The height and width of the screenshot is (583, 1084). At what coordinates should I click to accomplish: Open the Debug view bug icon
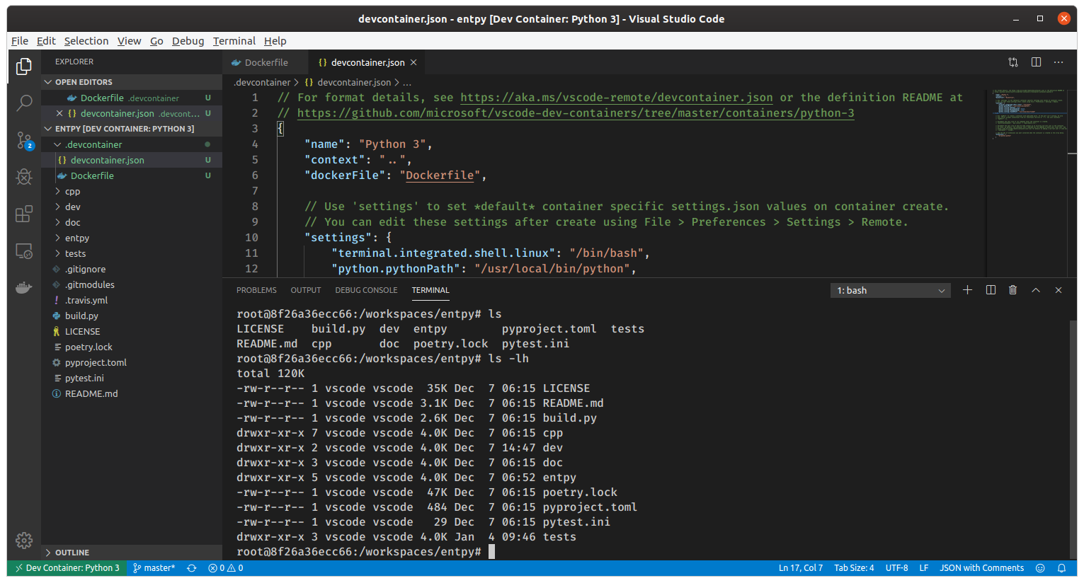(24, 177)
